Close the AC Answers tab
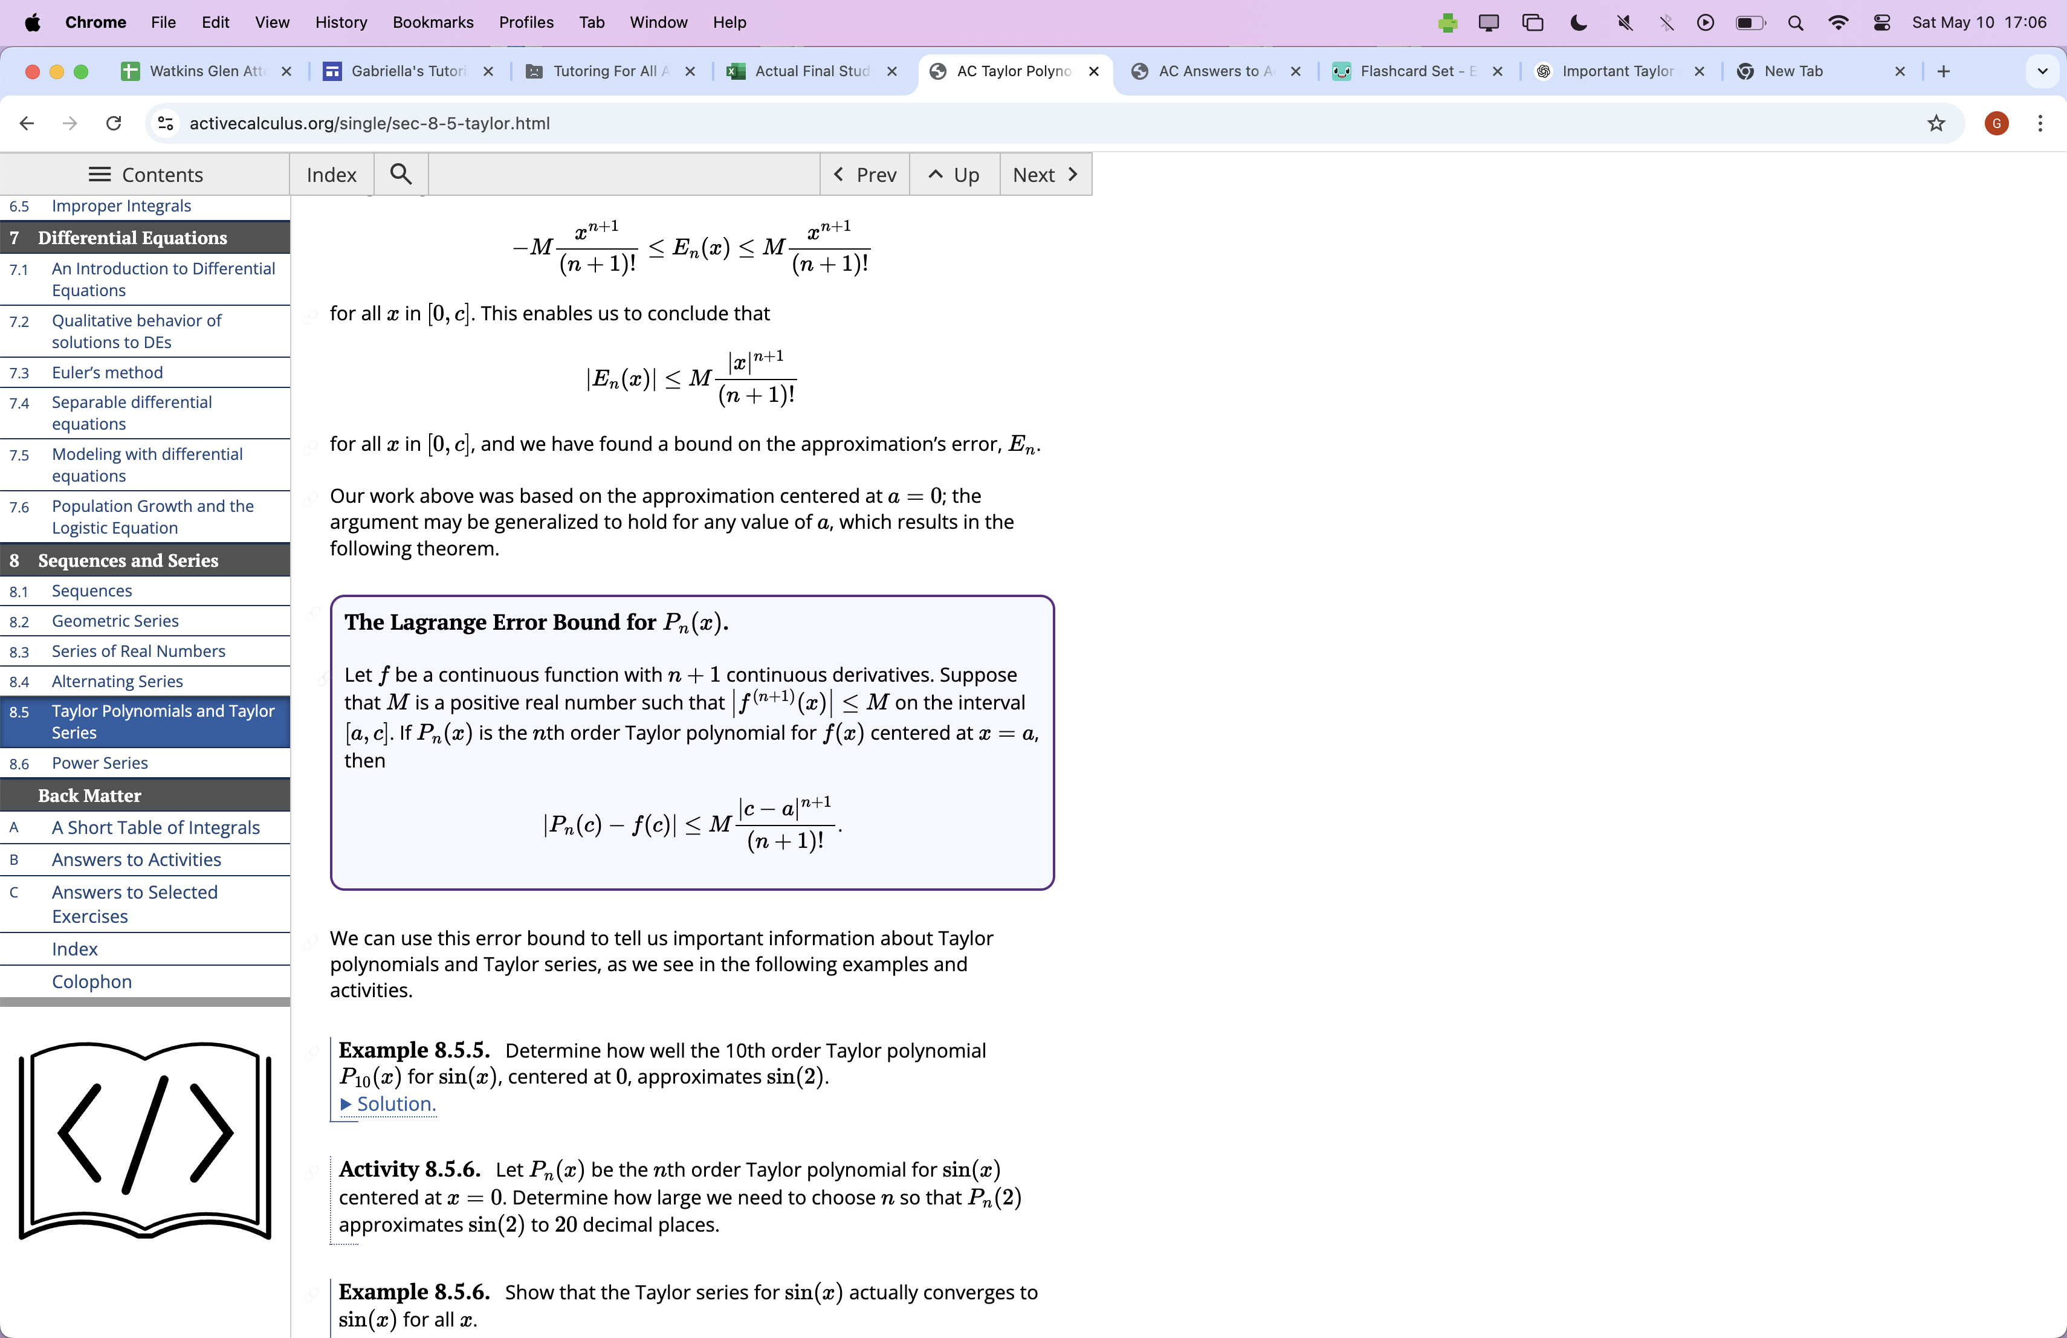Screen dimensions: 2067x1338 [1296, 71]
